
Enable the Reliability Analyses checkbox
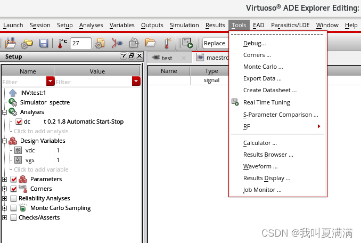14,198
